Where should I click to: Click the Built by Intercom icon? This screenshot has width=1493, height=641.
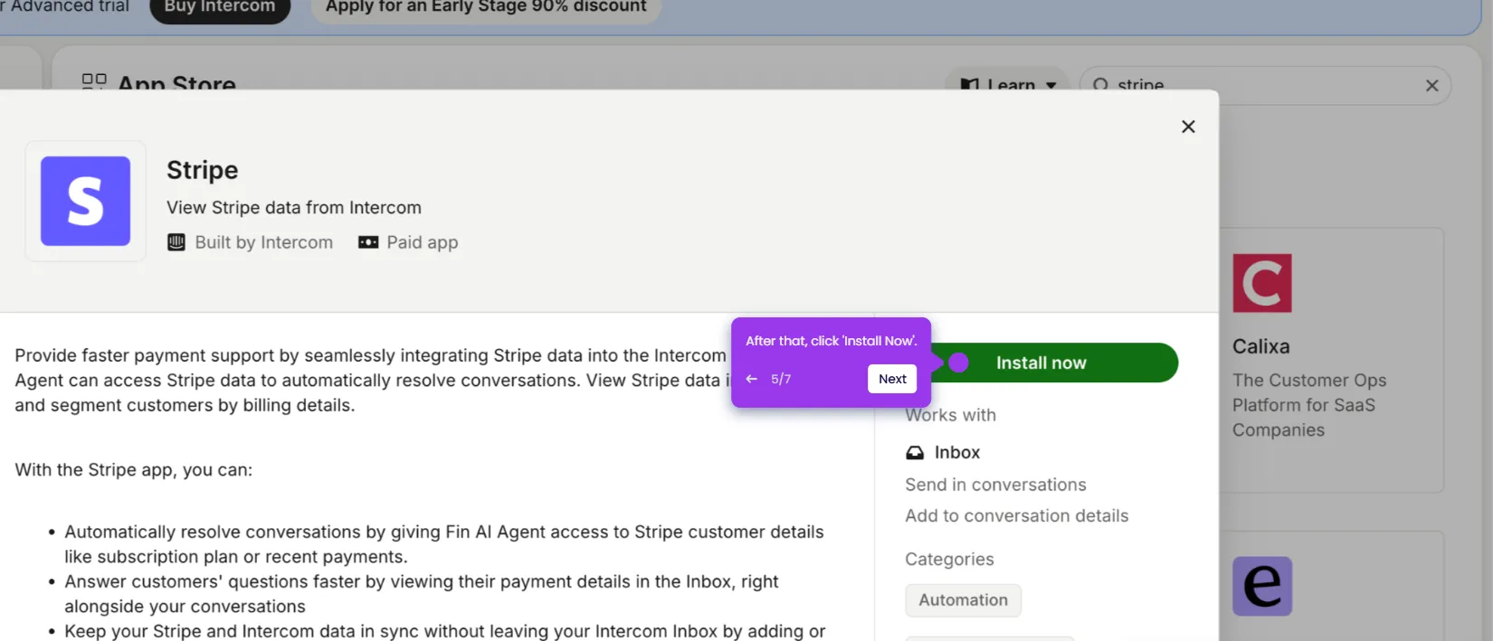pos(176,242)
